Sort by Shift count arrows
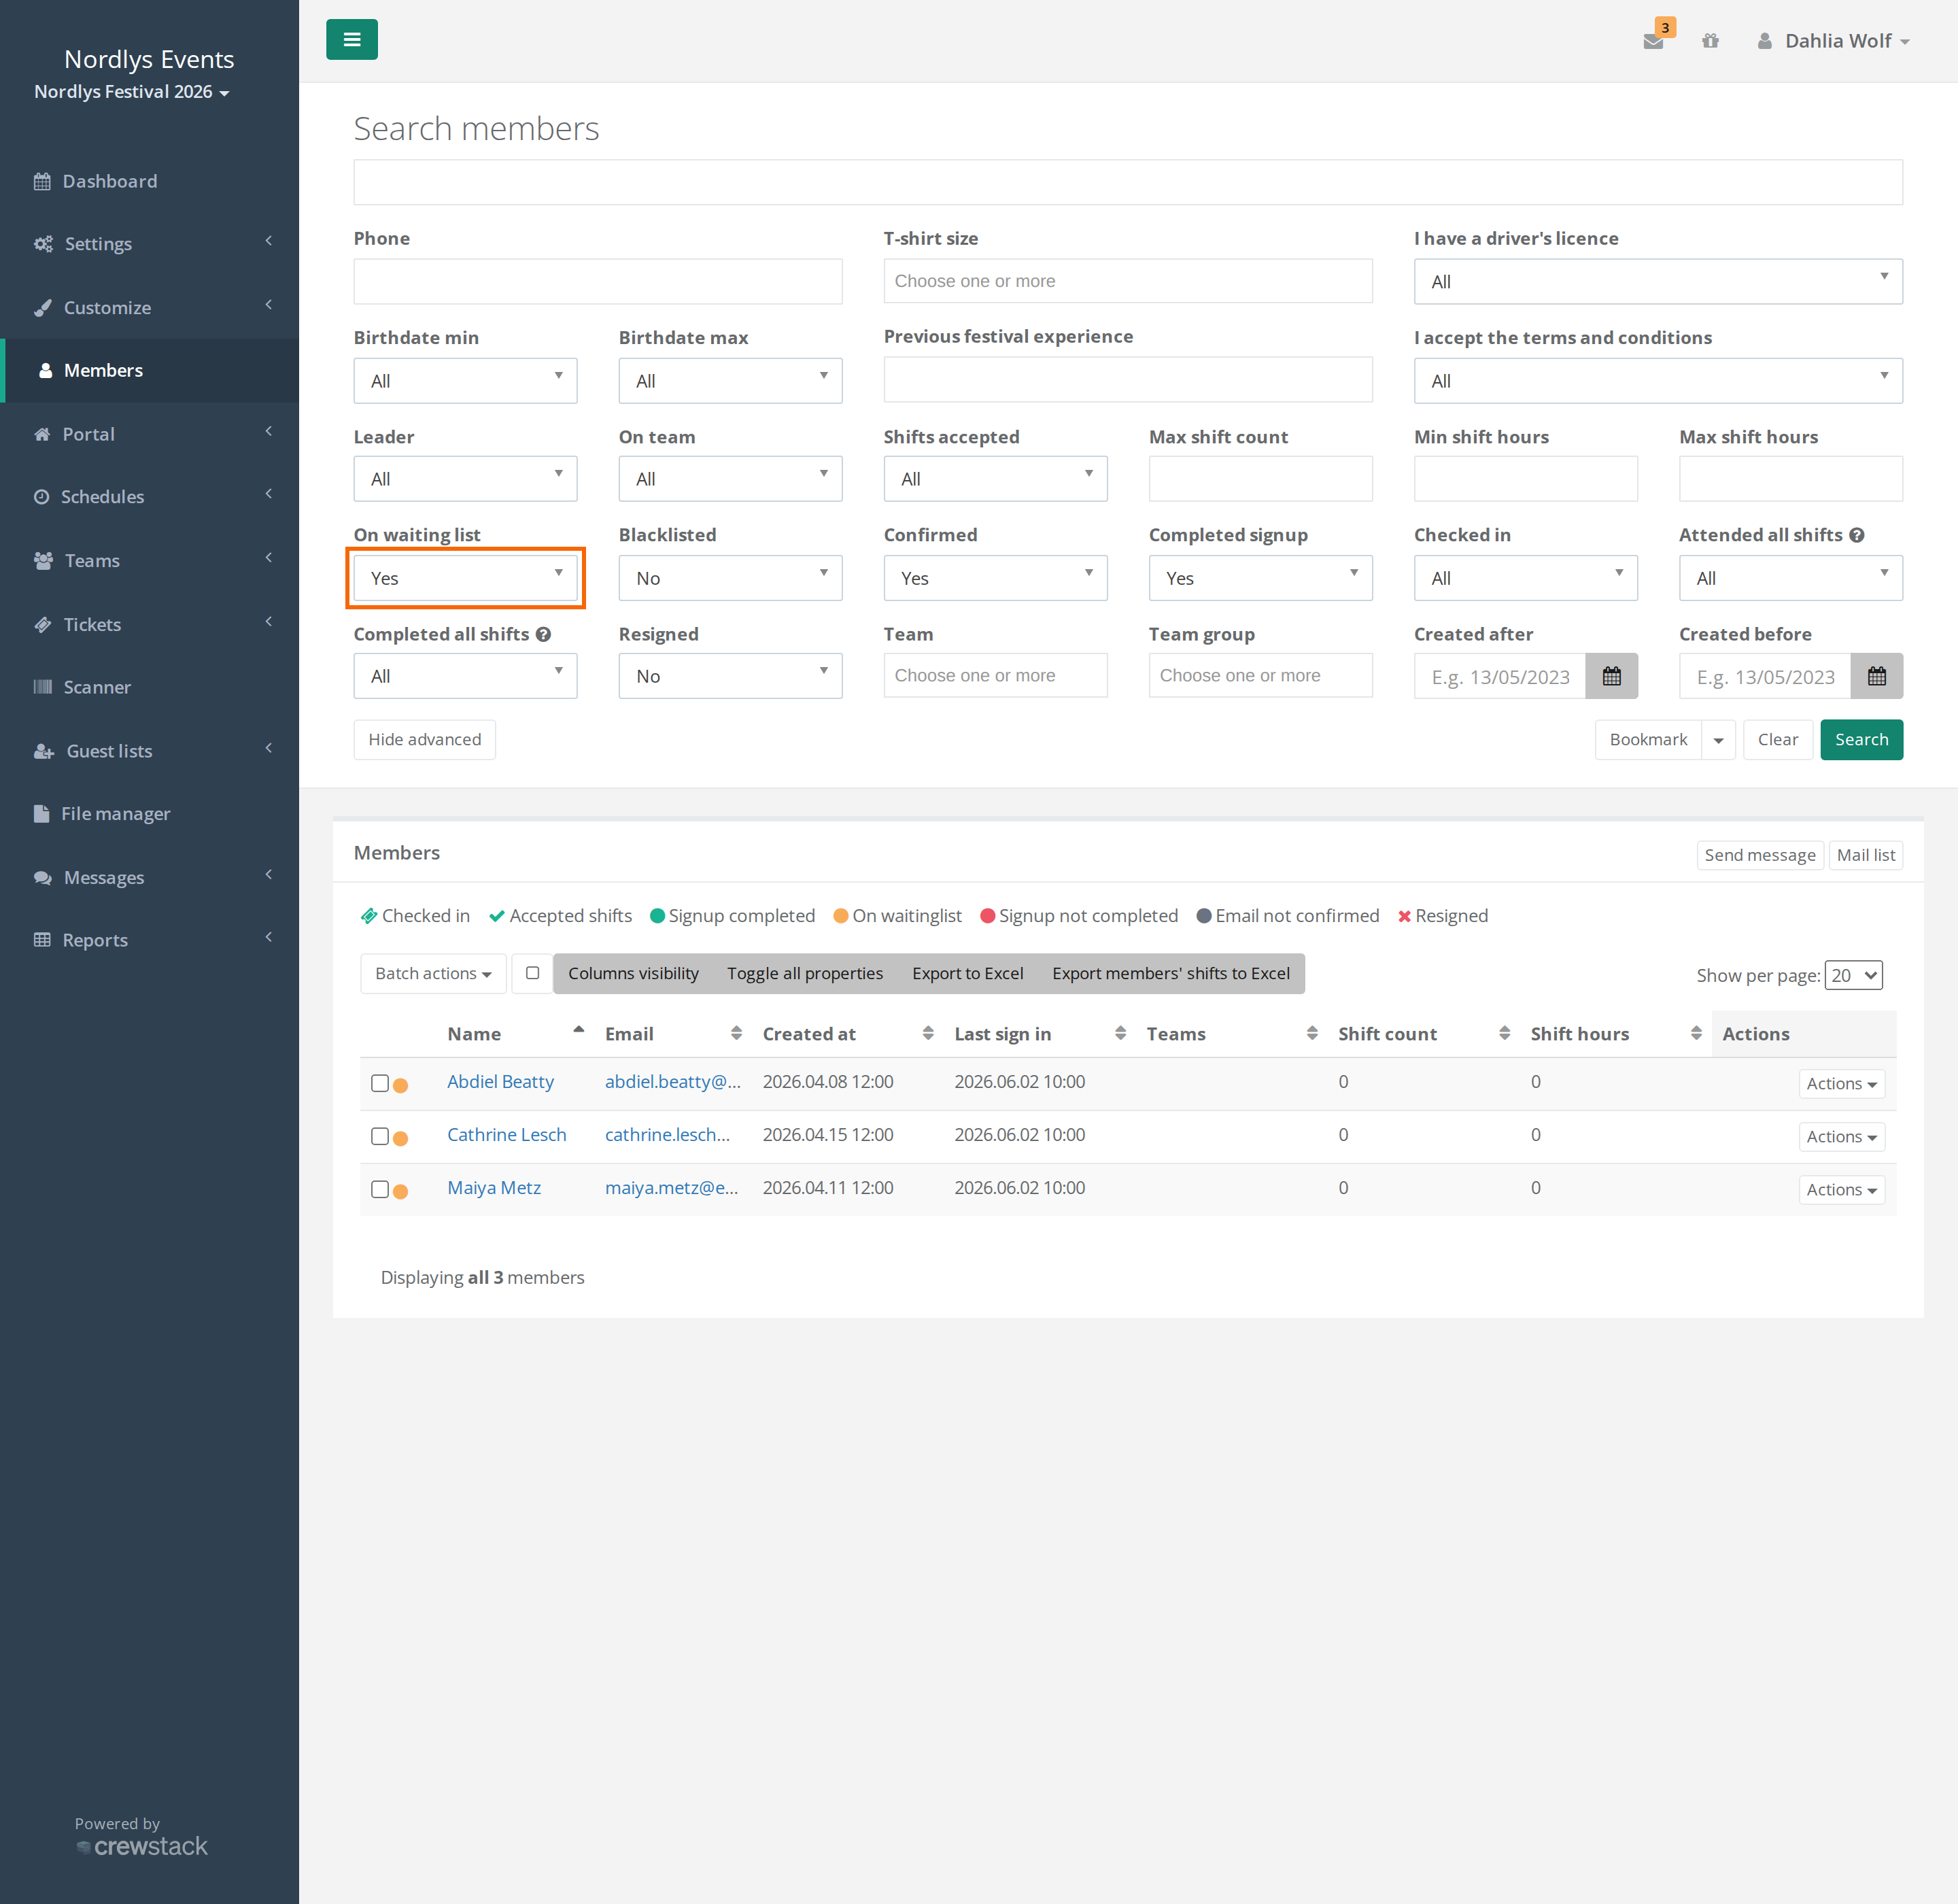Screen dimensions: 1958x1904 point(1504,1033)
